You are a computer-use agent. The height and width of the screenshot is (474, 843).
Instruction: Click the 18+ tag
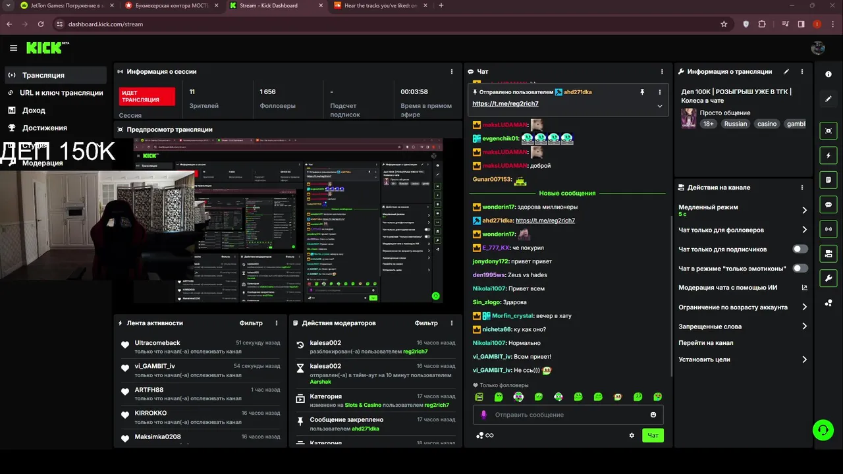[708, 124]
